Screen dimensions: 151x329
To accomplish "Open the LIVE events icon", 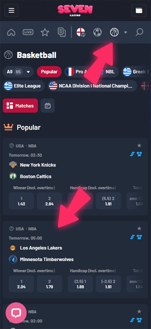I will pos(28,32).
